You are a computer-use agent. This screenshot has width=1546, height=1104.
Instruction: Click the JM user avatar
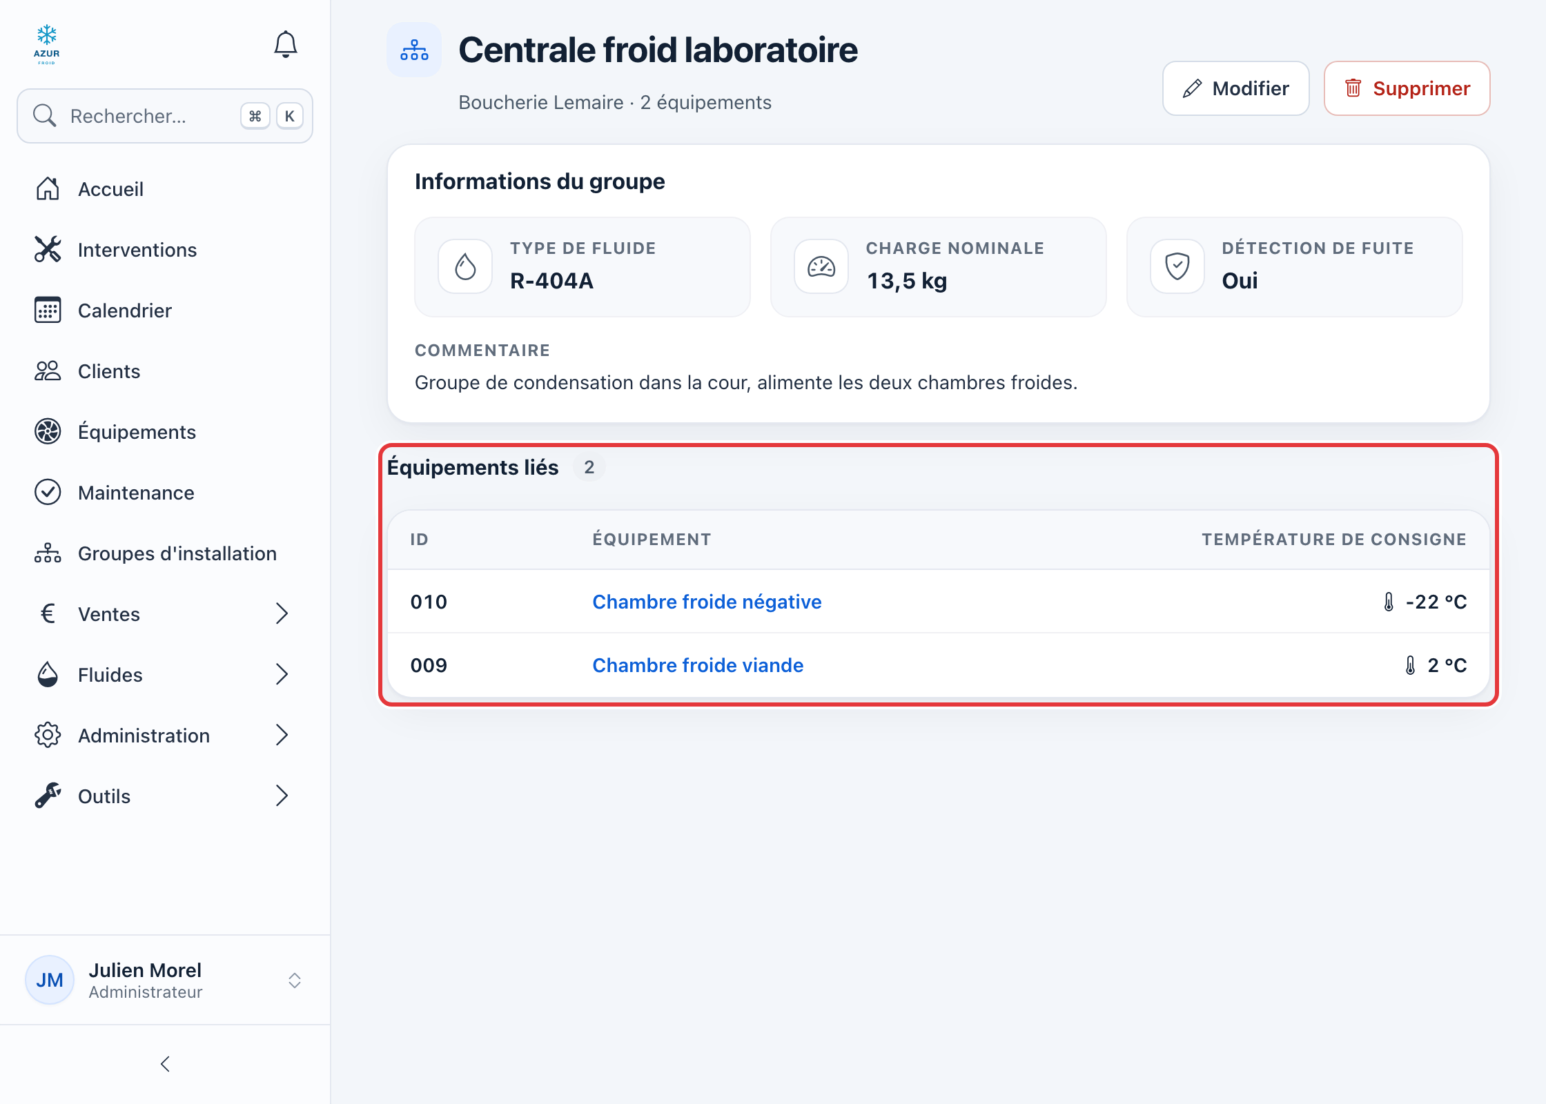click(50, 980)
